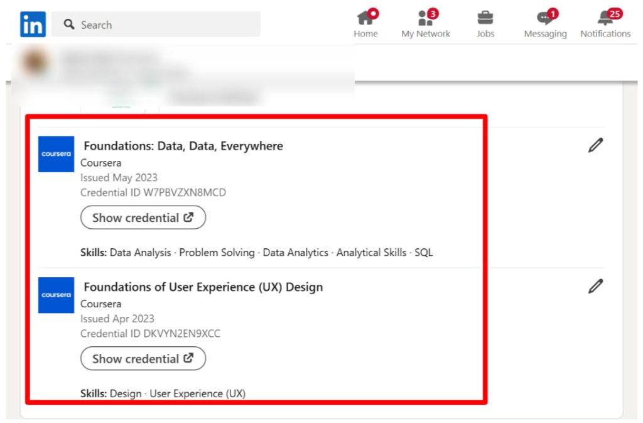Screen dimensions: 643x423
Task: Click the 'Data Analysis' skill
Action: coord(140,252)
